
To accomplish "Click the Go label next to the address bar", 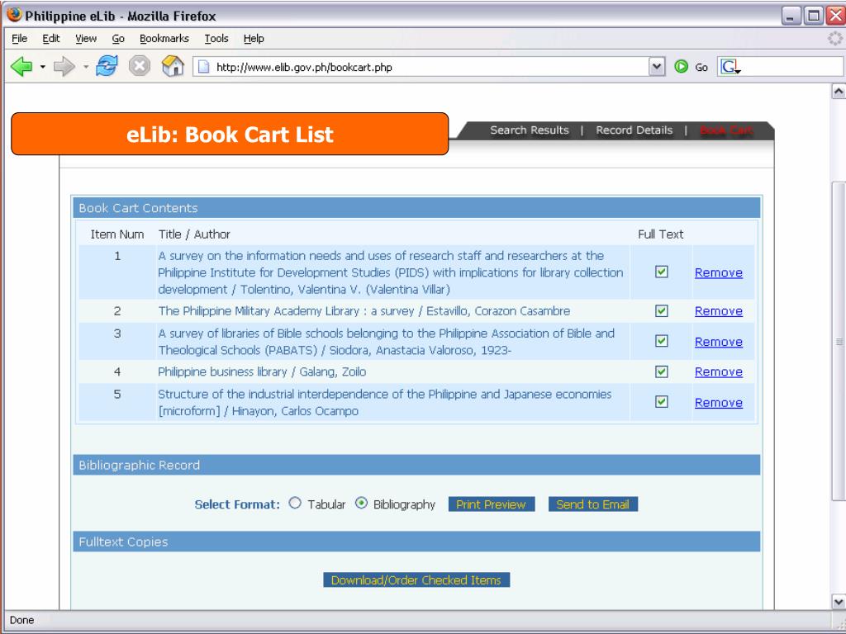I will (x=701, y=68).
